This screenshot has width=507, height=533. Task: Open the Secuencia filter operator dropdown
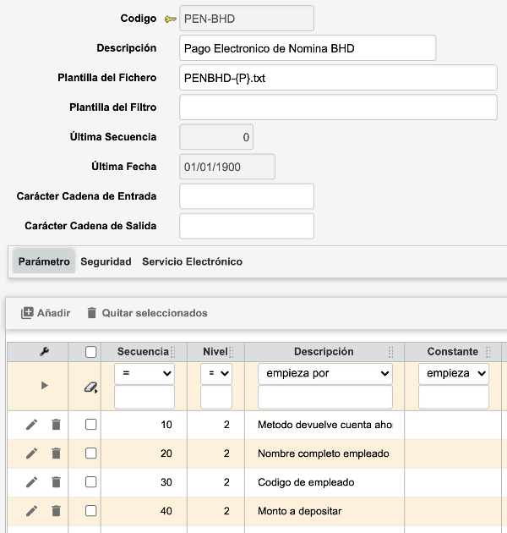point(144,373)
